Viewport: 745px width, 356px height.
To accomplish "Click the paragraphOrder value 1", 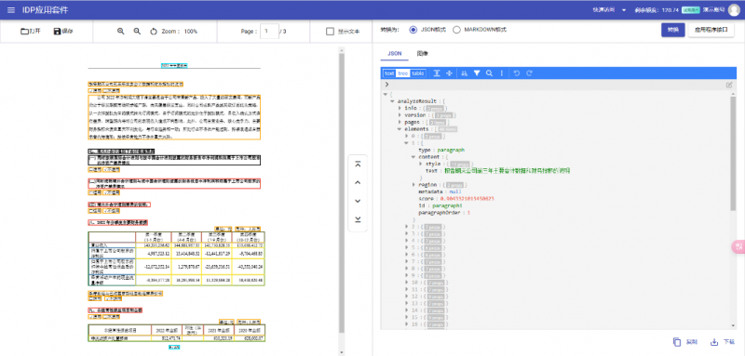I will (x=468, y=213).
